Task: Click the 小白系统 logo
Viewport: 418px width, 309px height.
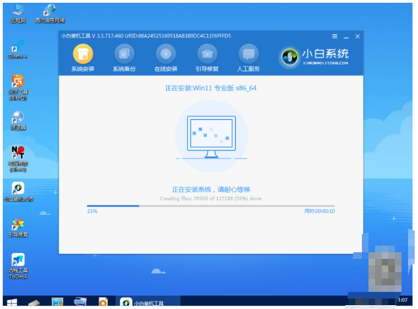Action: 315,57
